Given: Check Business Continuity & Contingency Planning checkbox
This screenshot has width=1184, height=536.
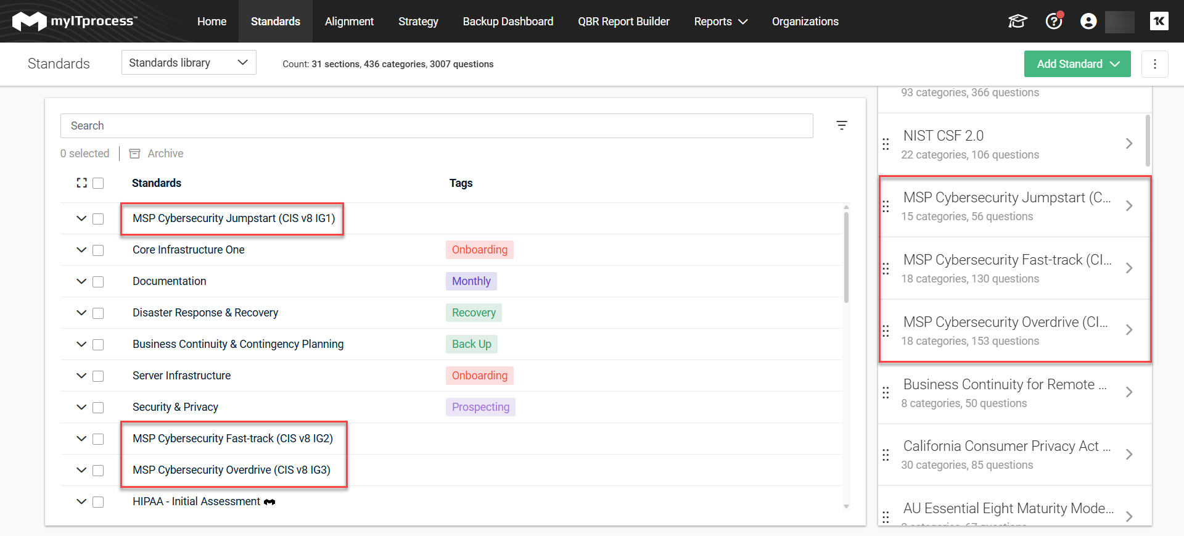Looking at the screenshot, I should coord(98,345).
